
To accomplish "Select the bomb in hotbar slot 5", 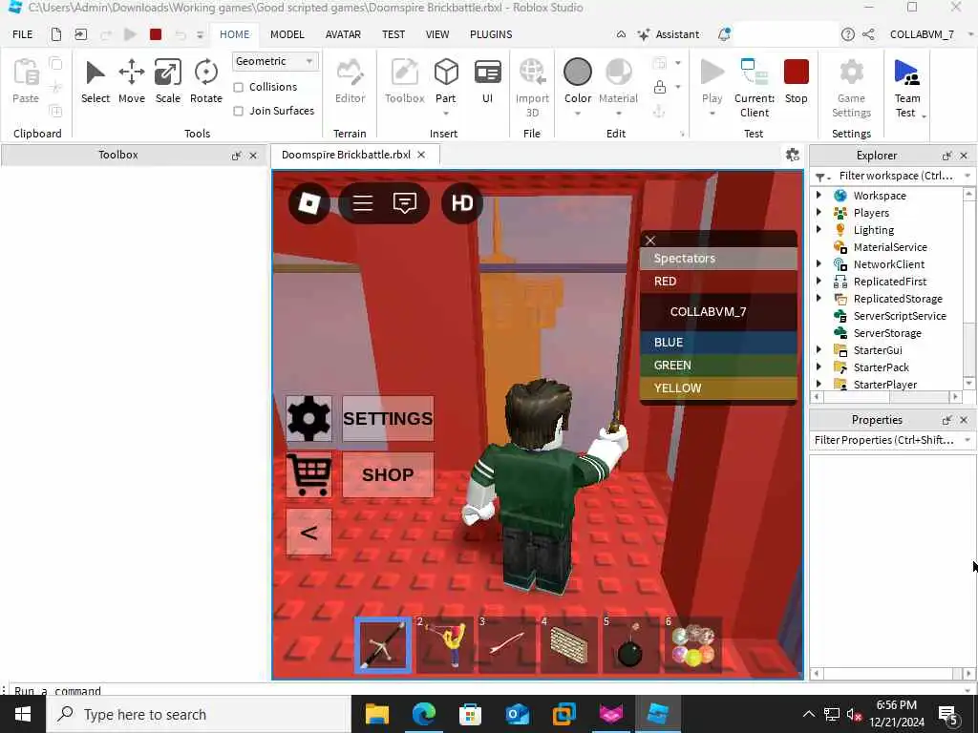I will pos(630,646).
